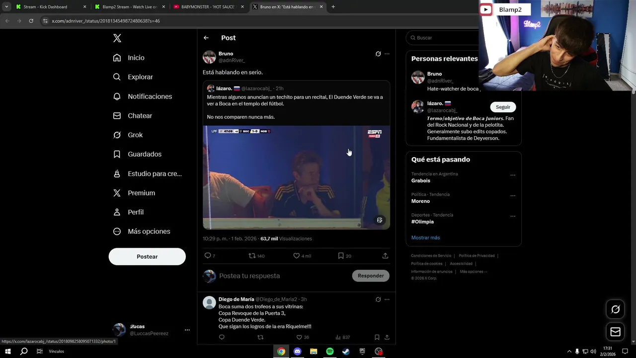This screenshot has height=358, width=636.
Task: Click the X logo in sidebar
Action: click(x=117, y=38)
